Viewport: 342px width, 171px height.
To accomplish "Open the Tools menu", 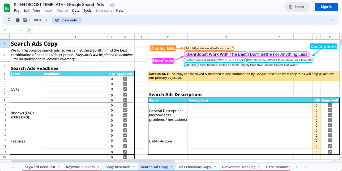I will 87,11.
